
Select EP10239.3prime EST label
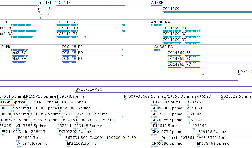coord(72,102)
